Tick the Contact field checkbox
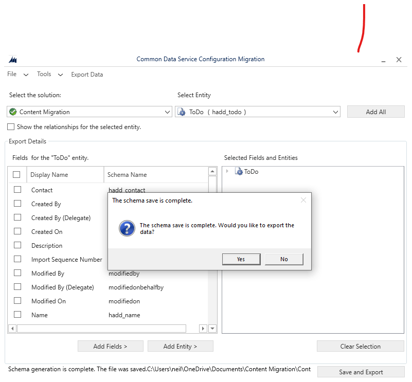Image resolution: width=412 pixels, height=382 pixels. click(x=17, y=189)
